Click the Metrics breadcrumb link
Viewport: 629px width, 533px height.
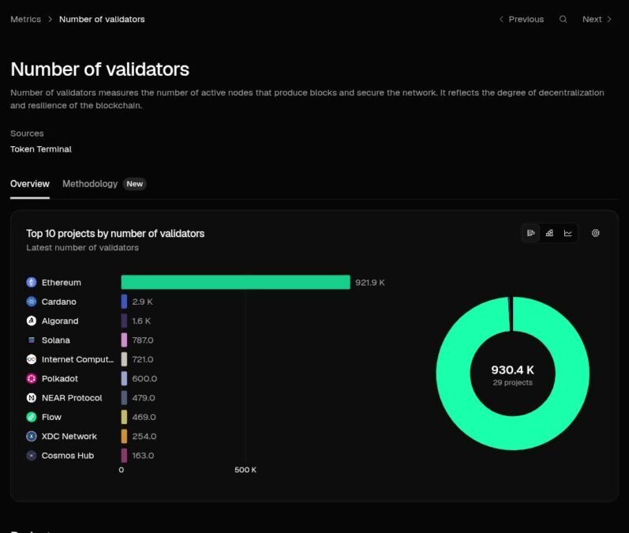[26, 19]
